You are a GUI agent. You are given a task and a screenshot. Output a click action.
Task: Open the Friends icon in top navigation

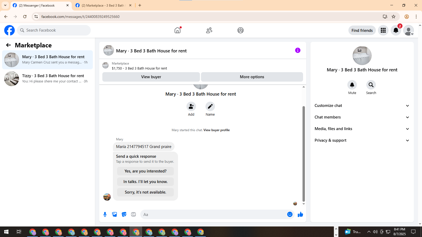(209, 30)
